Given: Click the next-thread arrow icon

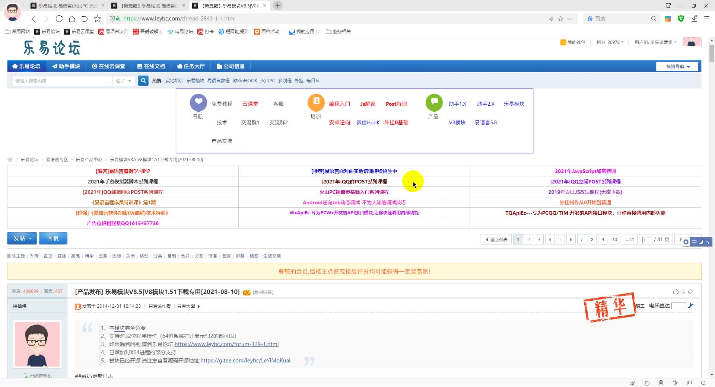Looking at the screenshot, I should pyautogui.click(x=692, y=292).
